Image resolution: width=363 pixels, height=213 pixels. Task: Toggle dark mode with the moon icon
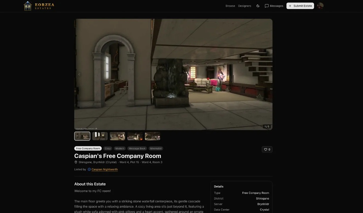[x=258, y=6]
